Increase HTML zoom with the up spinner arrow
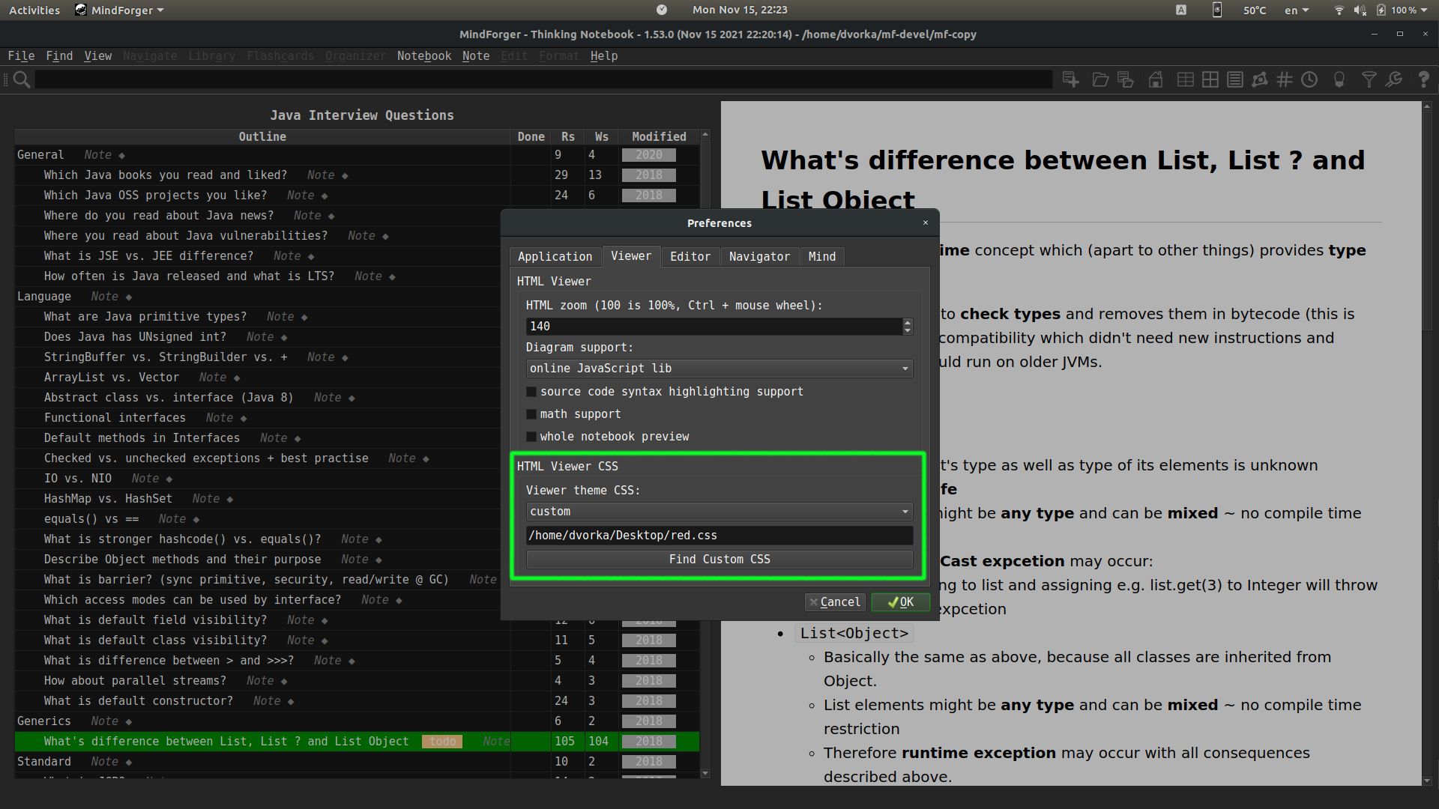 point(906,322)
